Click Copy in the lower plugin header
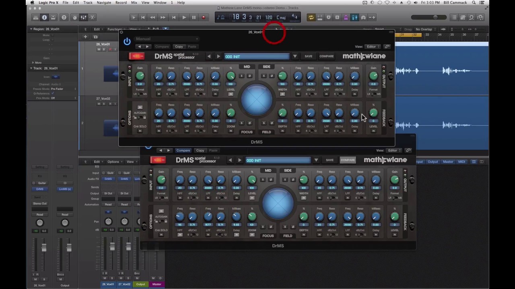The height and width of the screenshot is (289, 515). 200,151
